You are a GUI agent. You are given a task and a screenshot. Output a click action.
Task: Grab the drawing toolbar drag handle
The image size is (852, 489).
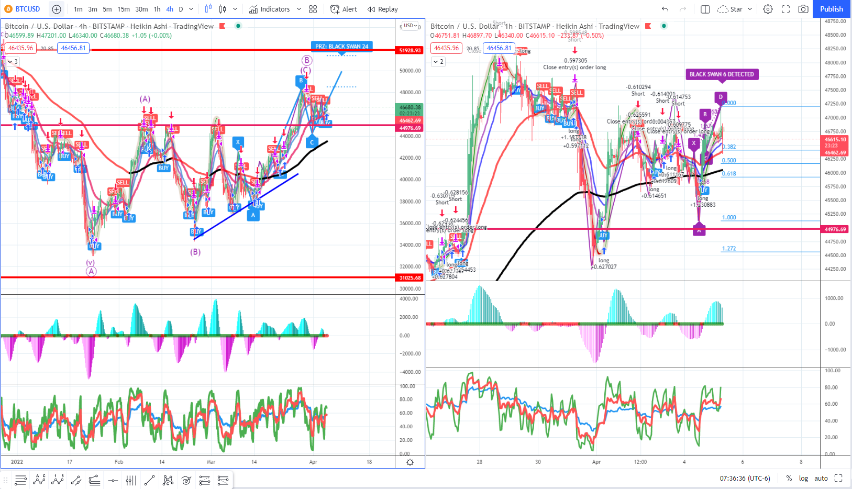pos(6,480)
